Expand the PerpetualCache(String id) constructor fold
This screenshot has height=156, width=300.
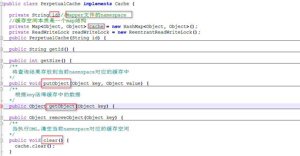(x=1, y=38)
